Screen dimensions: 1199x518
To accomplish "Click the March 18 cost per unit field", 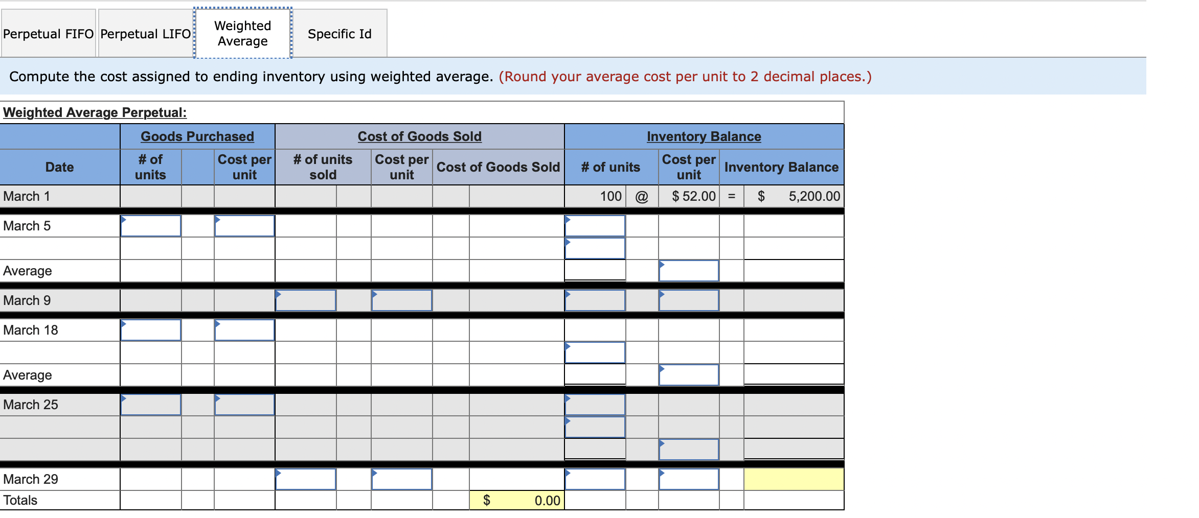I will (244, 330).
